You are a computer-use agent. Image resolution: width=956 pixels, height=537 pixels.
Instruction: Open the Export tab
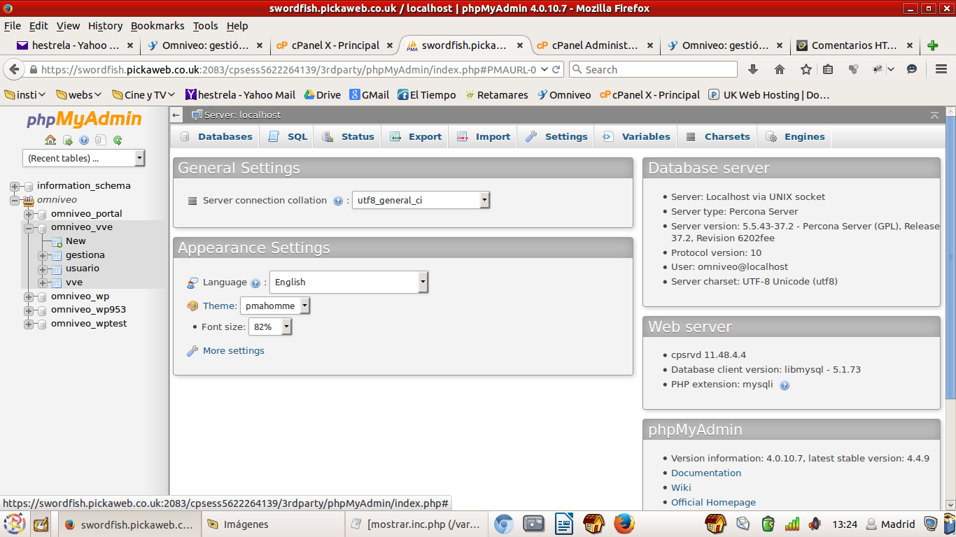point(416,137)
